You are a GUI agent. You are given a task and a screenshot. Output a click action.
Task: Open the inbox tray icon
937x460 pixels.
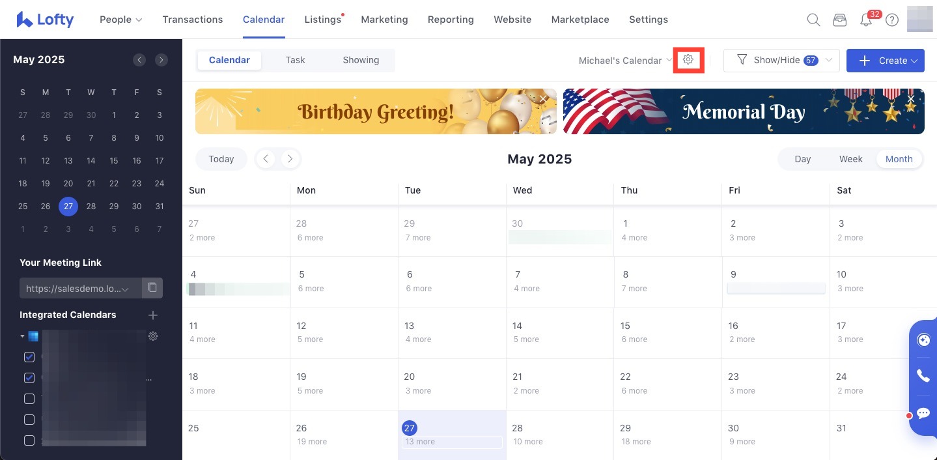point(840,20)
